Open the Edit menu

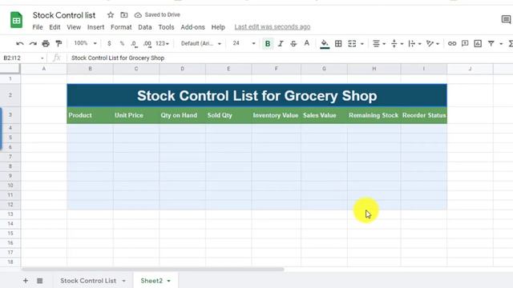point(55,27)
